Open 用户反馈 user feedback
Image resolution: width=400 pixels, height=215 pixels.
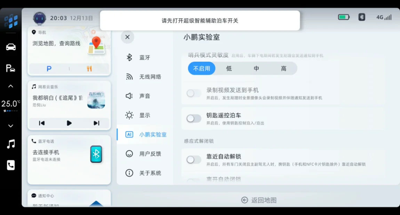(x=145, y=154)
